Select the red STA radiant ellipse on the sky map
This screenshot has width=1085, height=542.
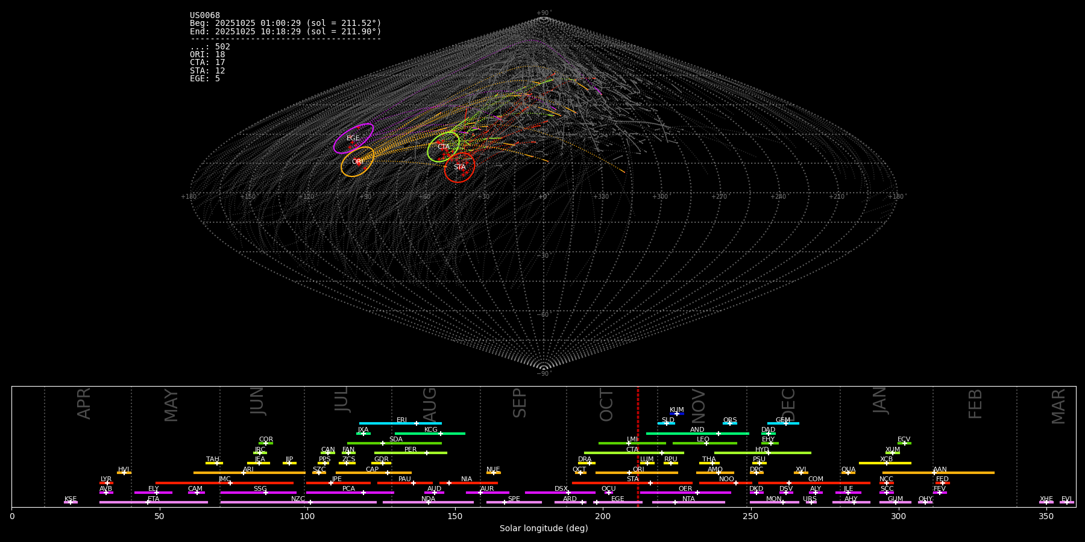point(459,167)
